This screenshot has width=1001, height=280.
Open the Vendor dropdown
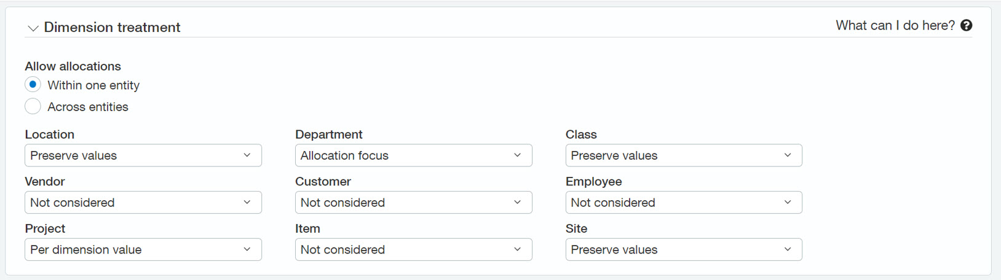pos(143,203)
